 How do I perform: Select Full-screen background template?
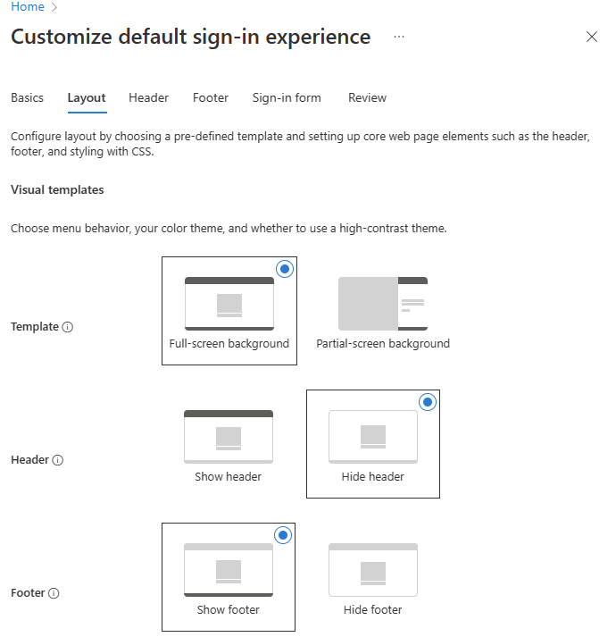point(229,311)
